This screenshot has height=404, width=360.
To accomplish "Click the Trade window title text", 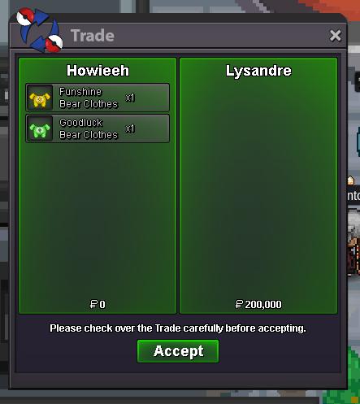I will (x=93, y=36).
